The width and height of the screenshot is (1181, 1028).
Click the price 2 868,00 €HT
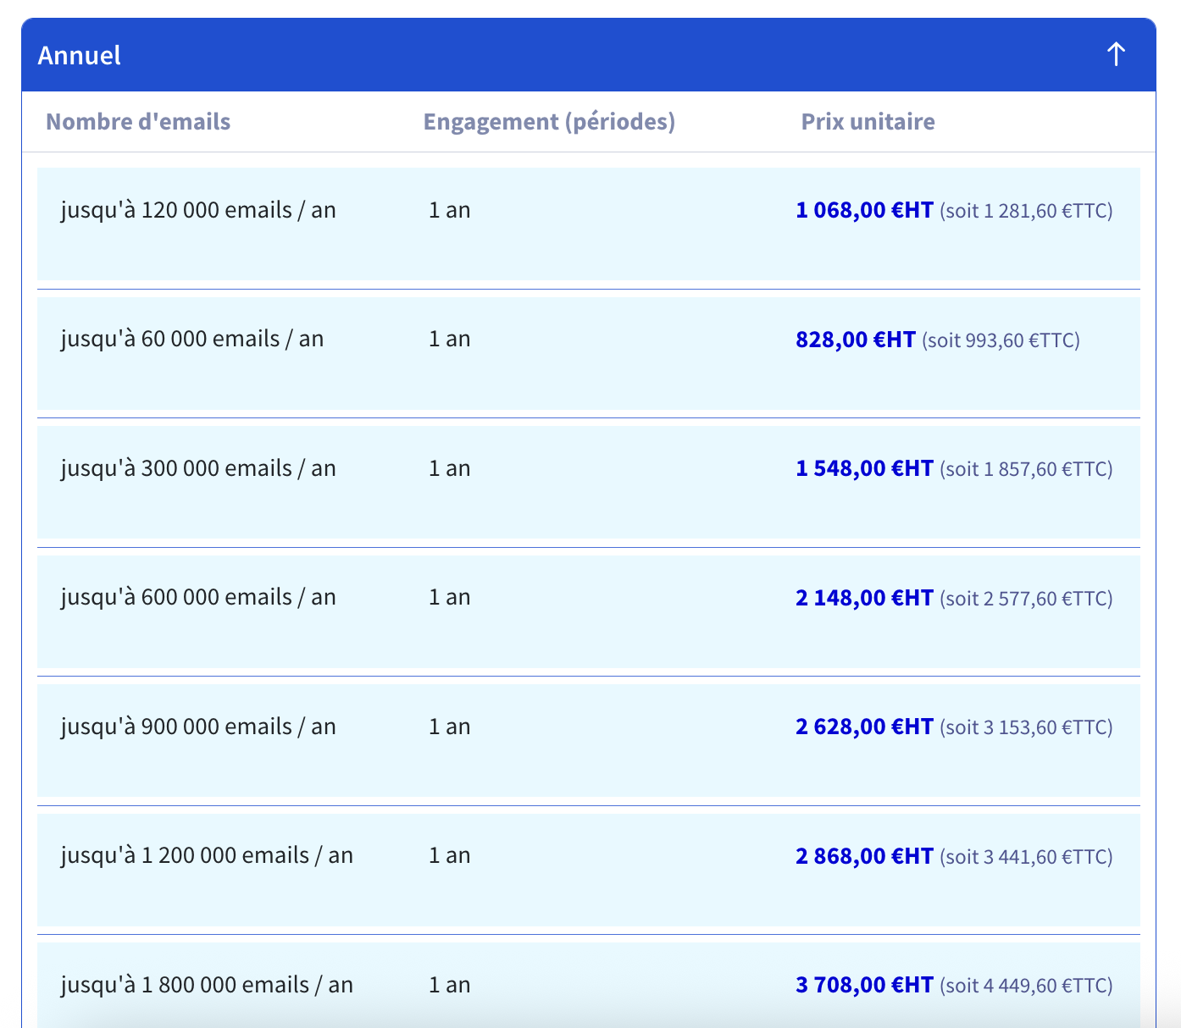point(864,856)
